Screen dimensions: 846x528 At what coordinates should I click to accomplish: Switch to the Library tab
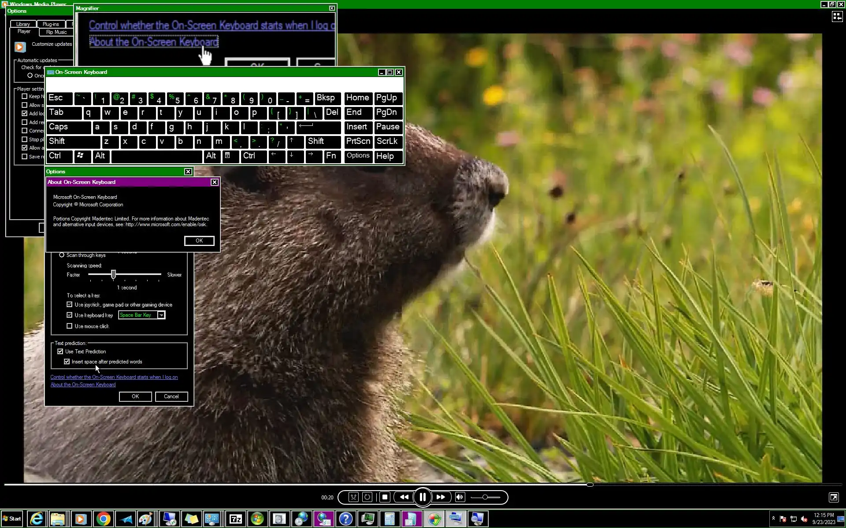coord(23,24)
